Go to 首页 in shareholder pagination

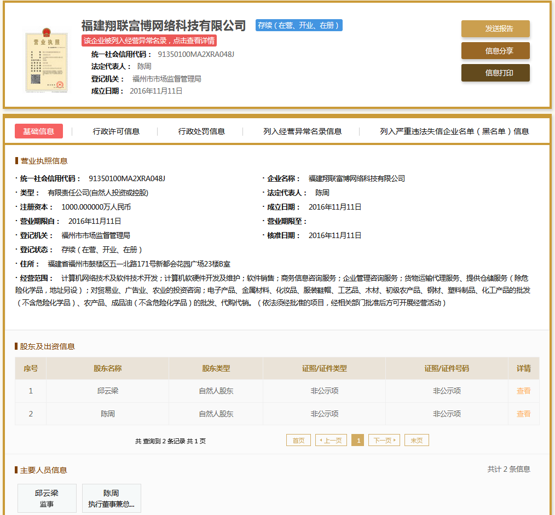[x=298, y=441]
